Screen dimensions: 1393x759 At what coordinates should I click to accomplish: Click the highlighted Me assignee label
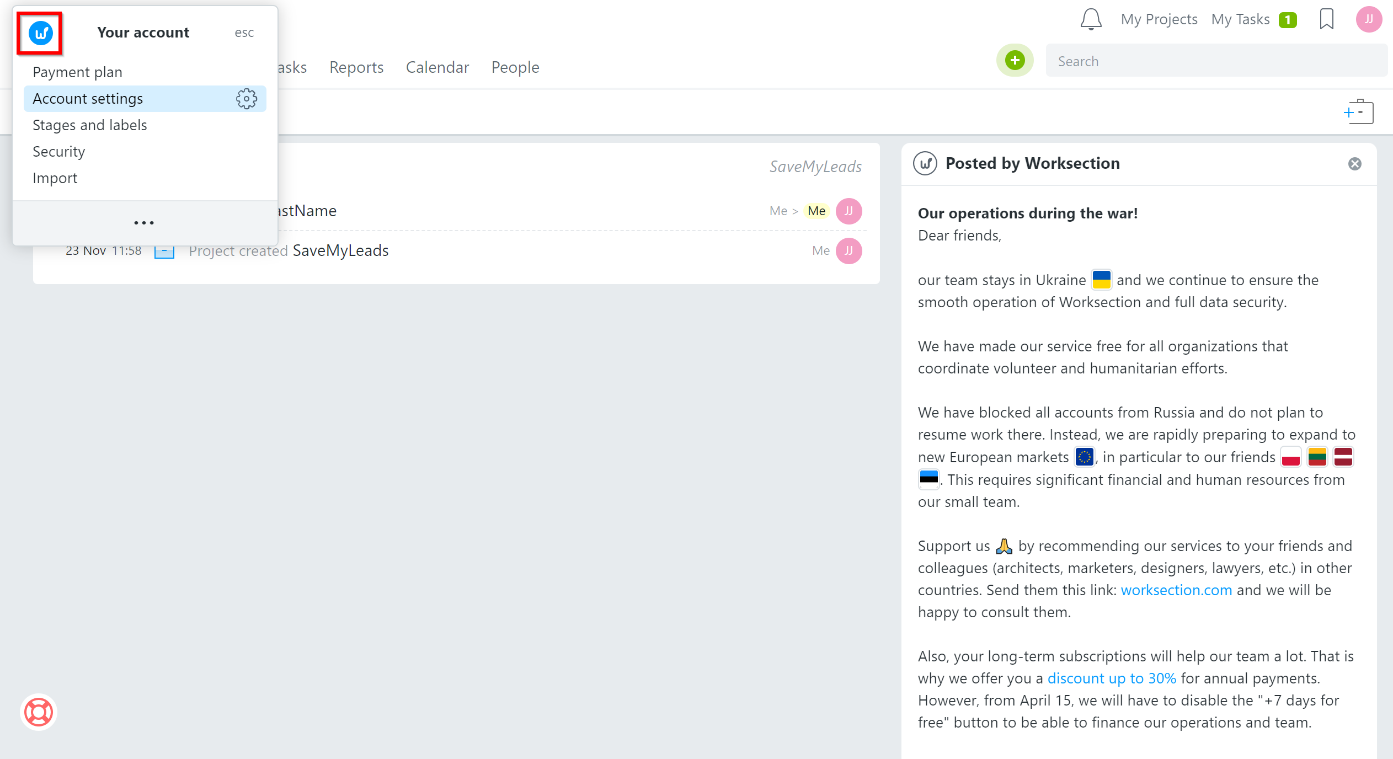click(816, 211)
